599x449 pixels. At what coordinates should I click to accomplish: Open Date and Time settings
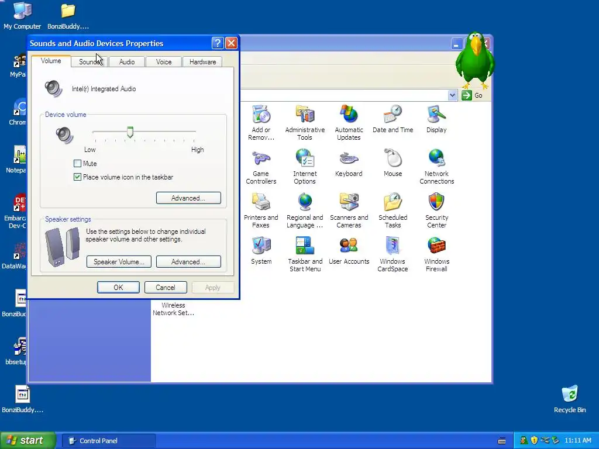pyautogui.click(x=393, y=119)
